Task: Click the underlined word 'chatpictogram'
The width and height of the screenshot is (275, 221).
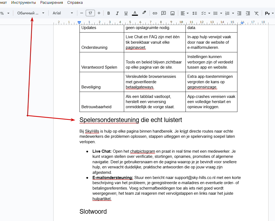Action: click(143, 151)
